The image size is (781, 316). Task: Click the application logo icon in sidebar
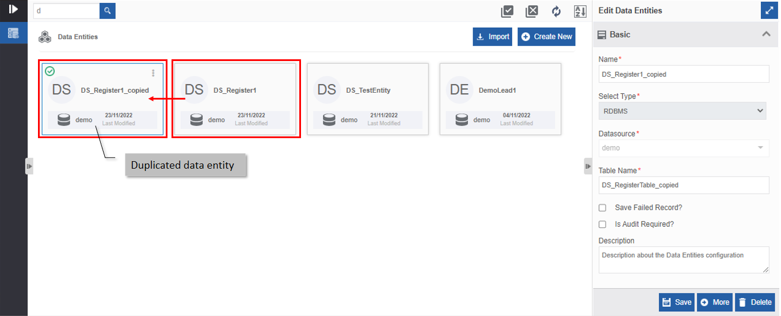coord(13,9)
